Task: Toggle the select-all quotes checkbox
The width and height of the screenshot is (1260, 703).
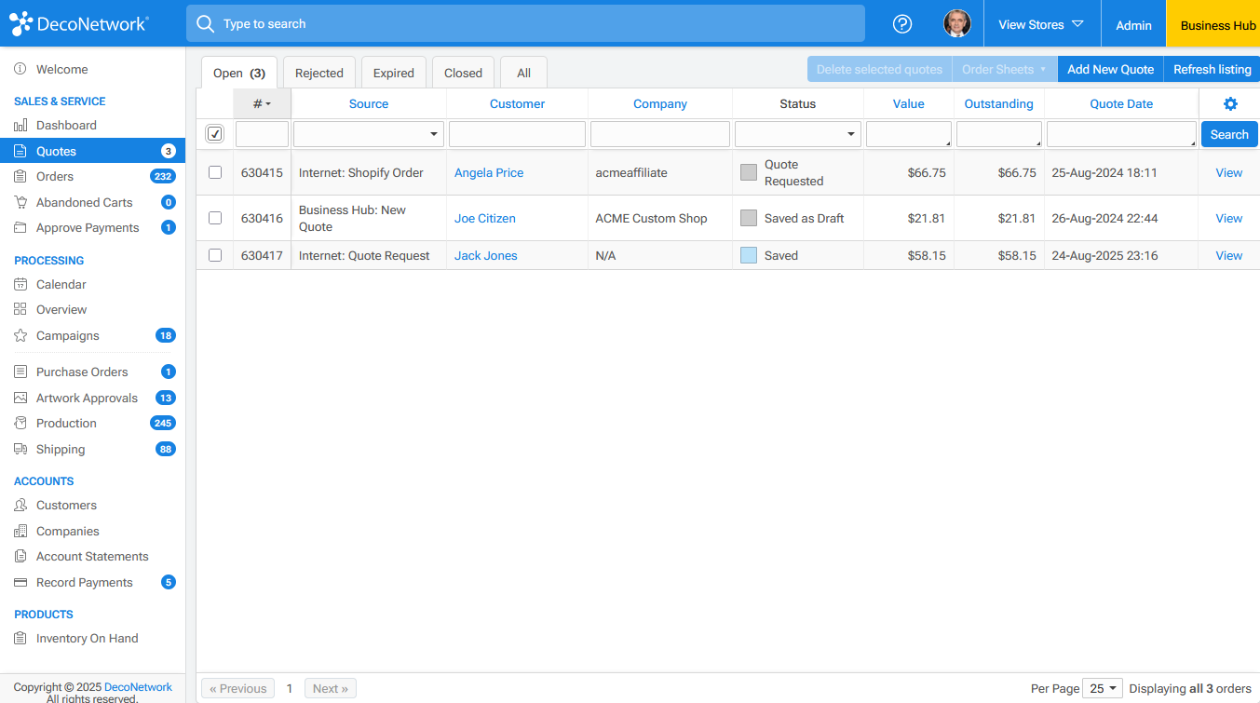Action: (x=215, y=134)
